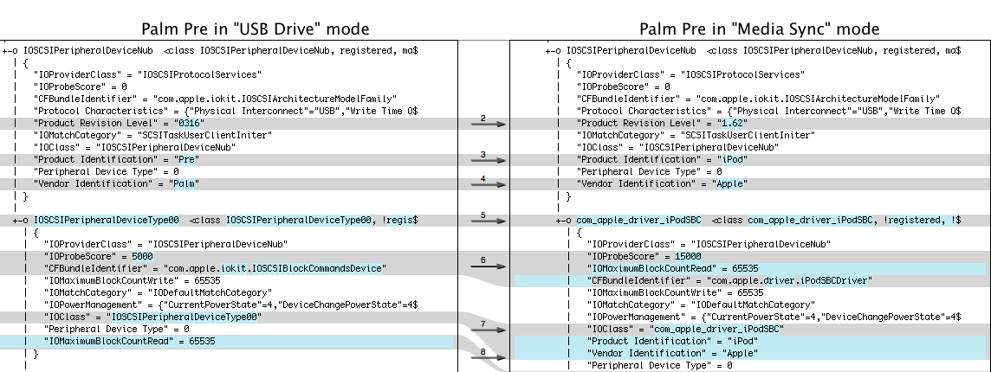
Task: Click difference arrow number 6
Action: click(x=488, y=266)
